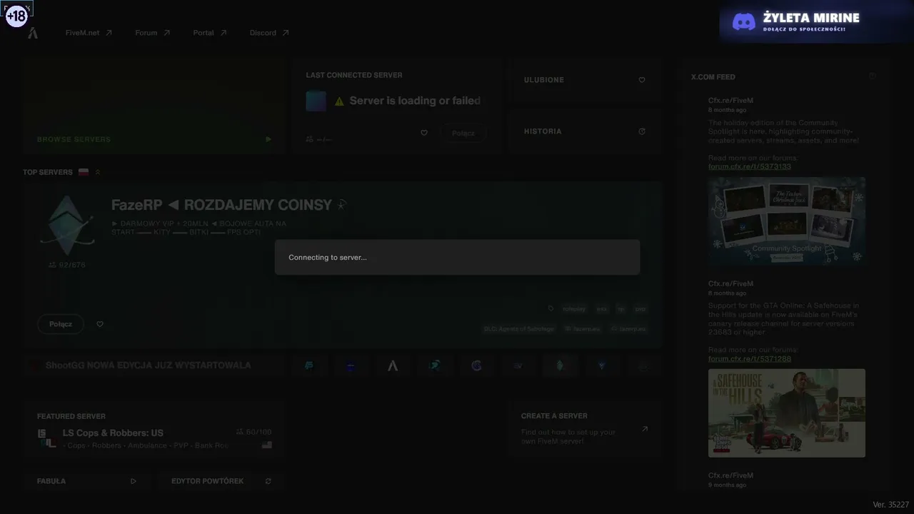Screen dimensions: 914x514
Task: Click the DLC: Agents of Sabotage label
Action: click(518, 329)
